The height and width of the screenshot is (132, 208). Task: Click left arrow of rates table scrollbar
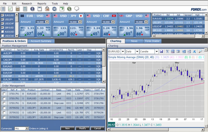[x=154, y=36]
